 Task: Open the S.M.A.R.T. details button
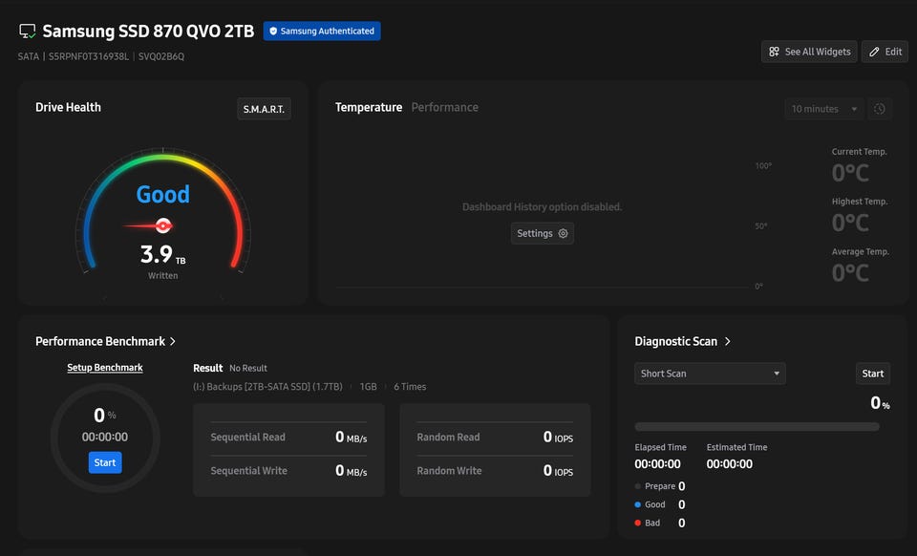click(264, 109)
